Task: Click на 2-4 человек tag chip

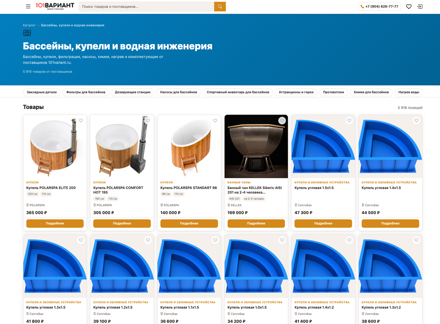Action: click(x=254, y=199)
